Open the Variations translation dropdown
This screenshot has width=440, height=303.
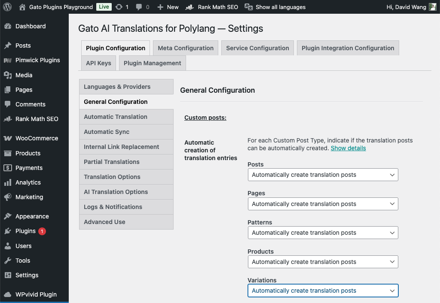pos(323,291)
